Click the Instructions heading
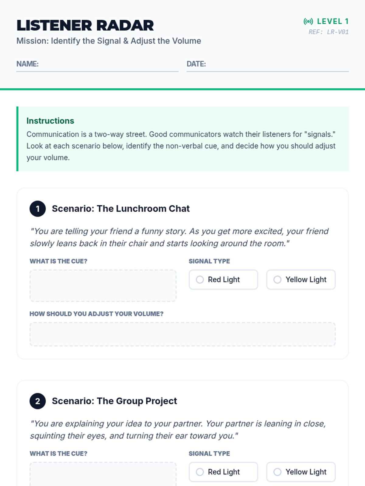365x486 pixels. click(x=50, y=121)
